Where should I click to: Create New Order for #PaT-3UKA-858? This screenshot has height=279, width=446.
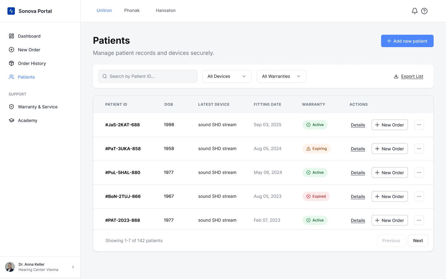(390, 149)
